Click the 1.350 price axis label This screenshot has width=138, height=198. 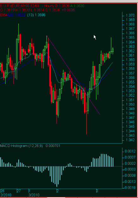point(130,105)
